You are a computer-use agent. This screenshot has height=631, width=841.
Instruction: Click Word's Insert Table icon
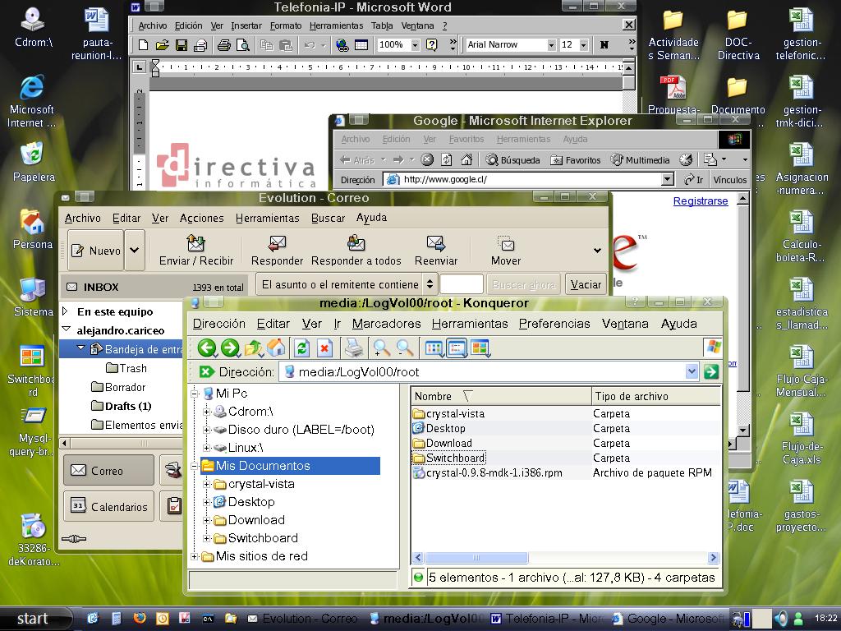(361, 44)
